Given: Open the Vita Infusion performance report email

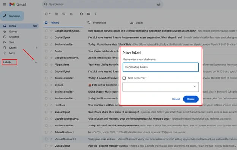Looking at the screenshot, I should tap(140, 119).
